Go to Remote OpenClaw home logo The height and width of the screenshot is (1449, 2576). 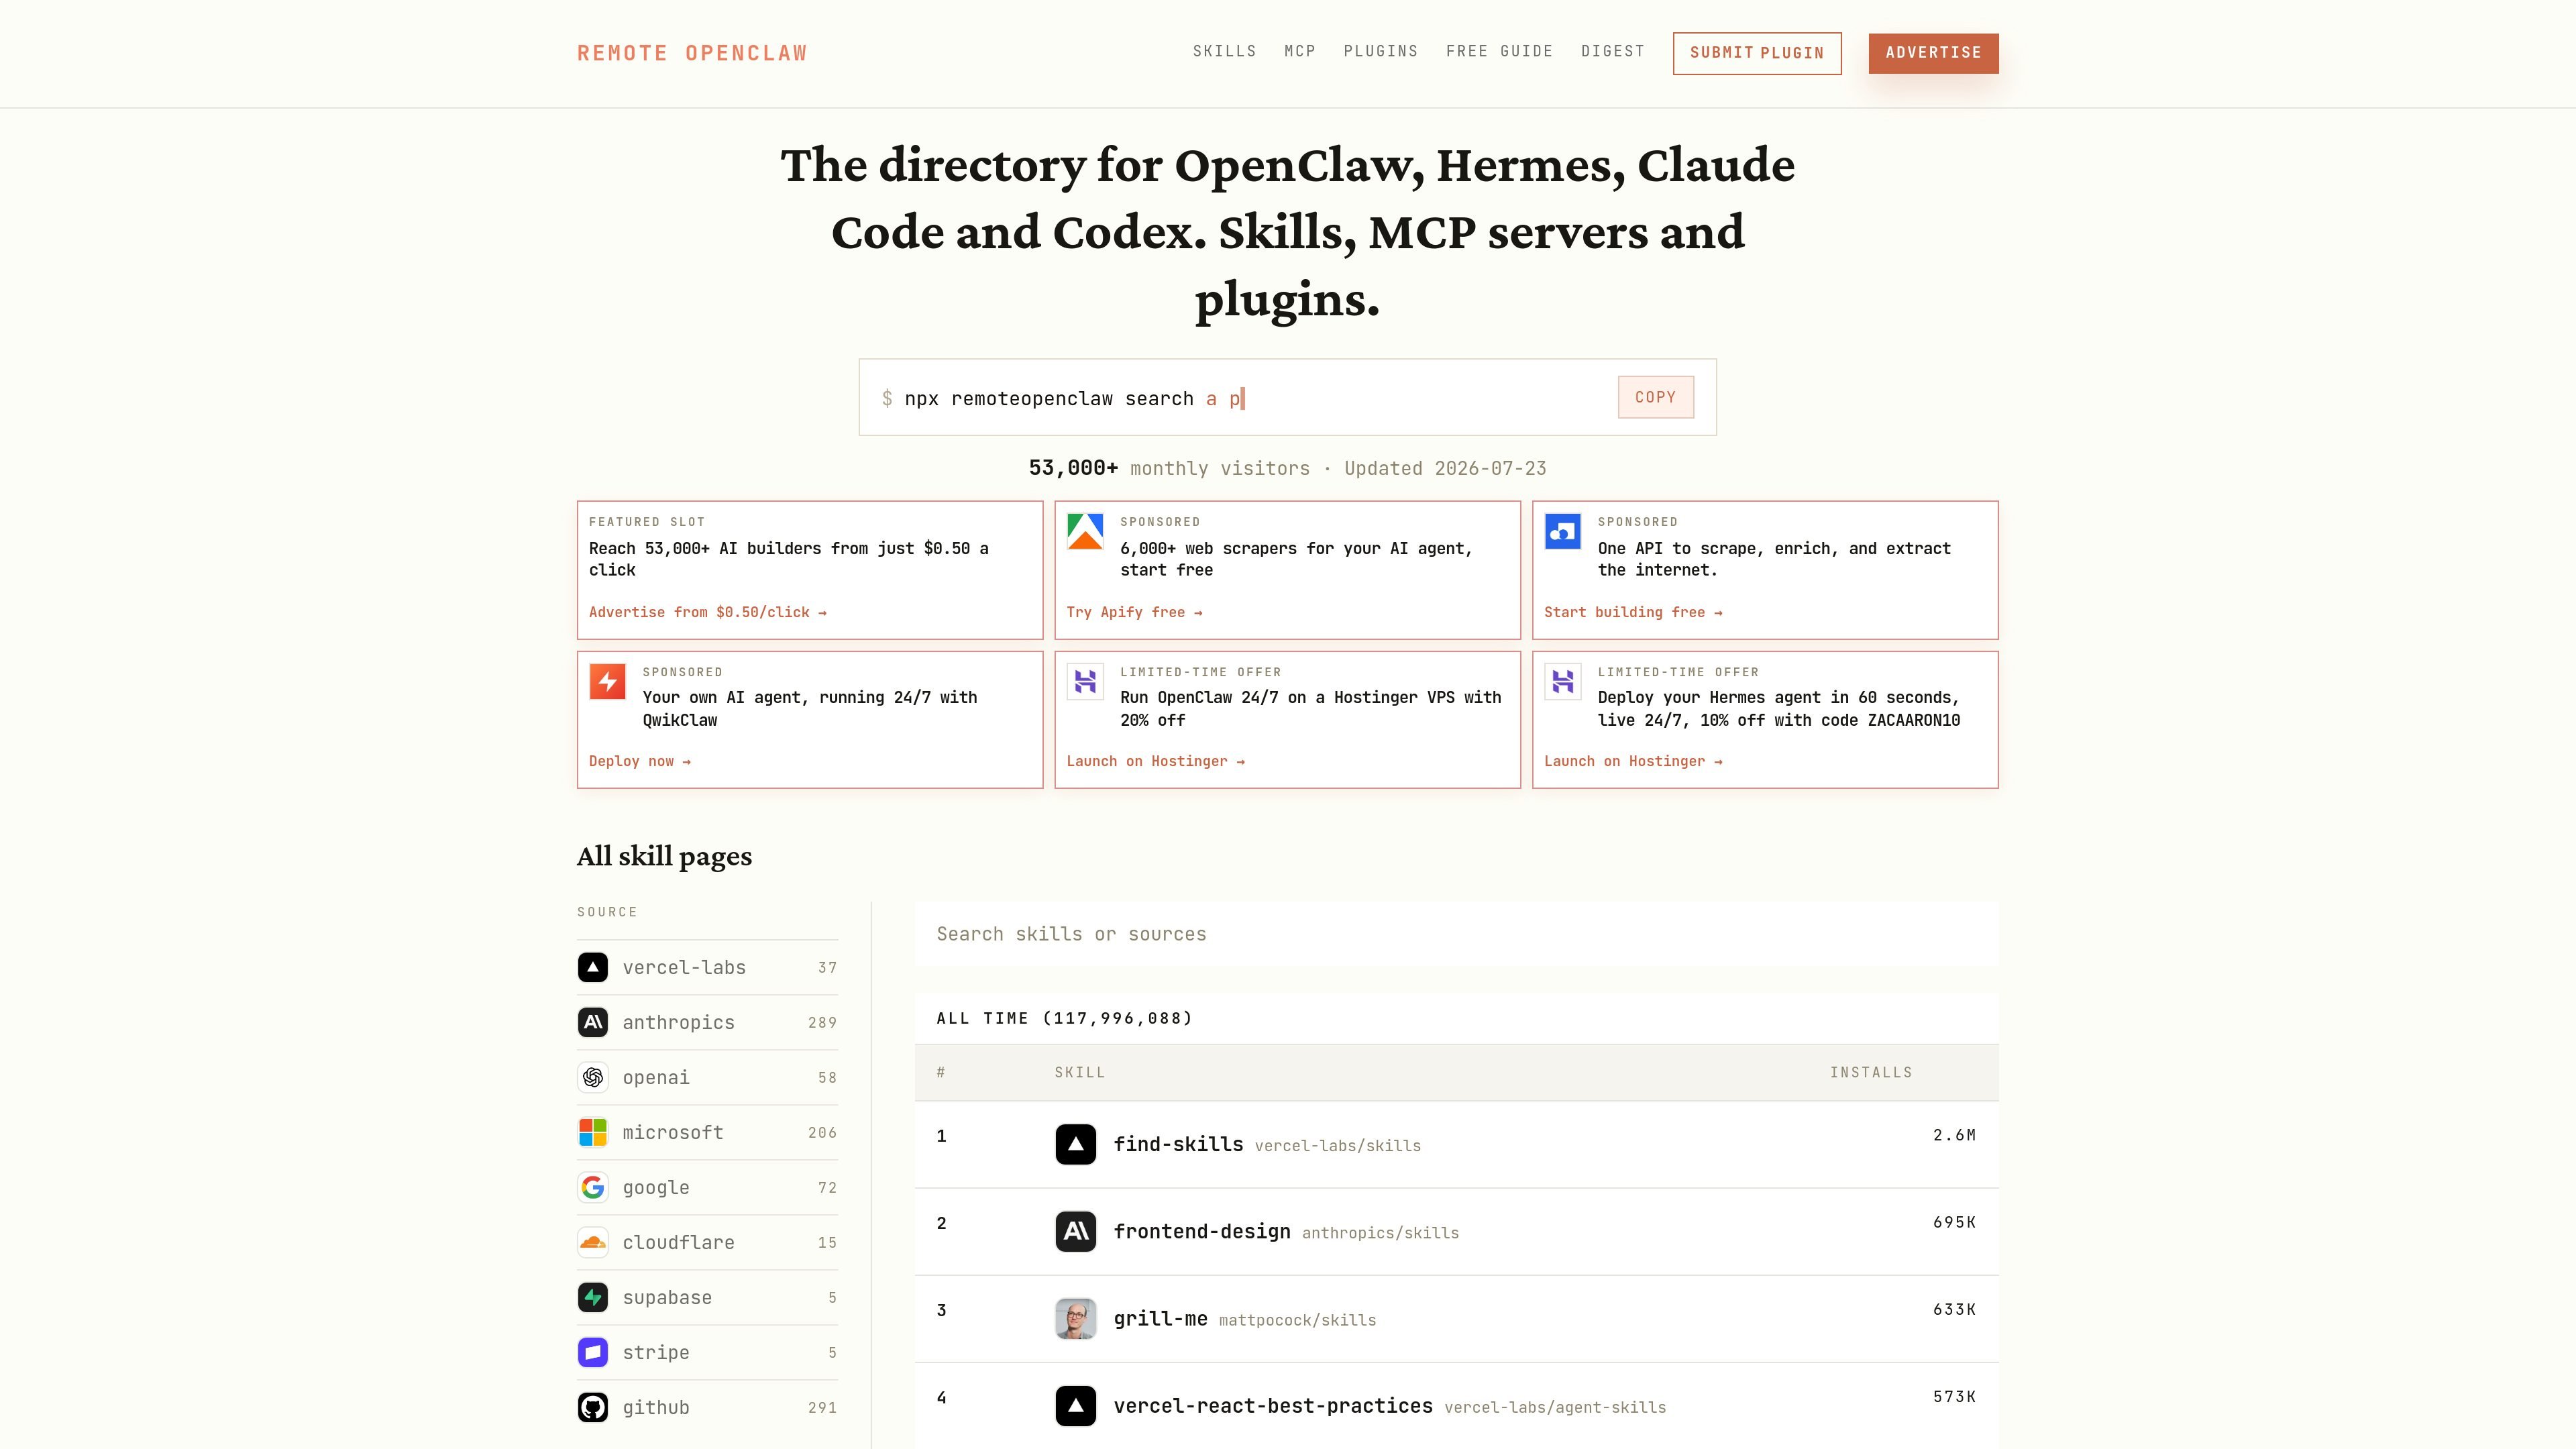tap(692, 53)
